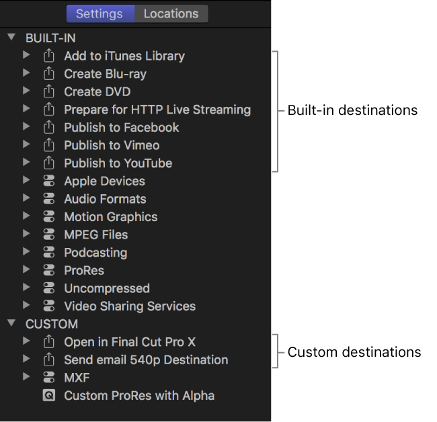The width and height of the screenshot is (437, 422).
Task: Expand the Audio Formats group triangle
Action: point(26,198)
